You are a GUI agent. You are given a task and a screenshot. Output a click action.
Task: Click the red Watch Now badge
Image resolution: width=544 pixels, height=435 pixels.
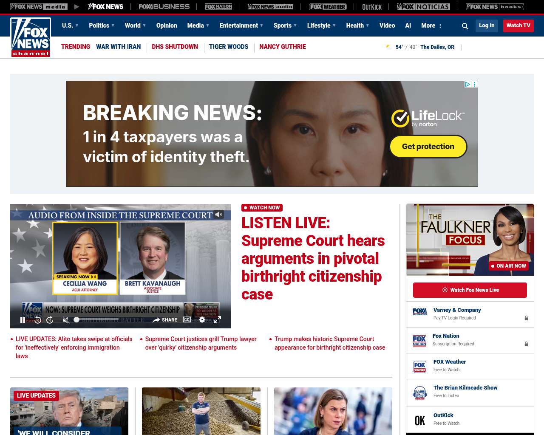(262, 208)
